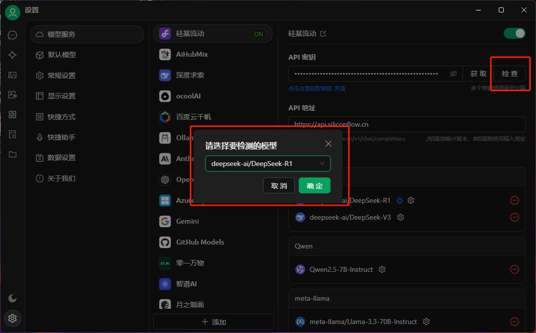
Task: Toggle the 硅基流动 enable switch
Action: 515,33
